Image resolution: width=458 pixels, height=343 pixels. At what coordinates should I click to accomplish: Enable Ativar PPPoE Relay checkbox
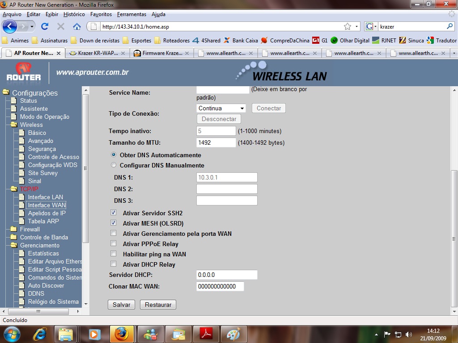[113, 243]
